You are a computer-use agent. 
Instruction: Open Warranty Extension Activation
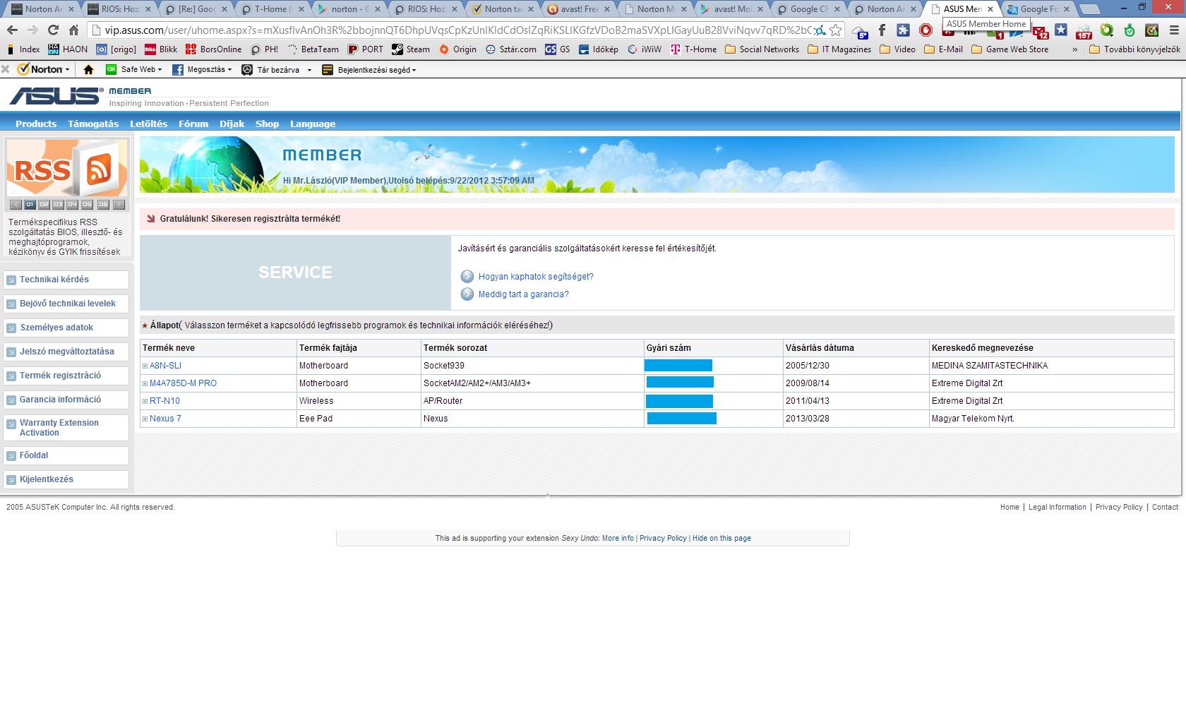coord(66,428)
